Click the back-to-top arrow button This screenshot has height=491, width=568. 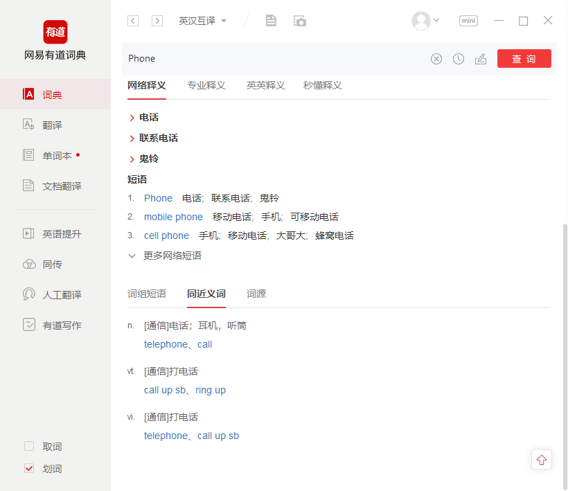(x=541, y=459)
